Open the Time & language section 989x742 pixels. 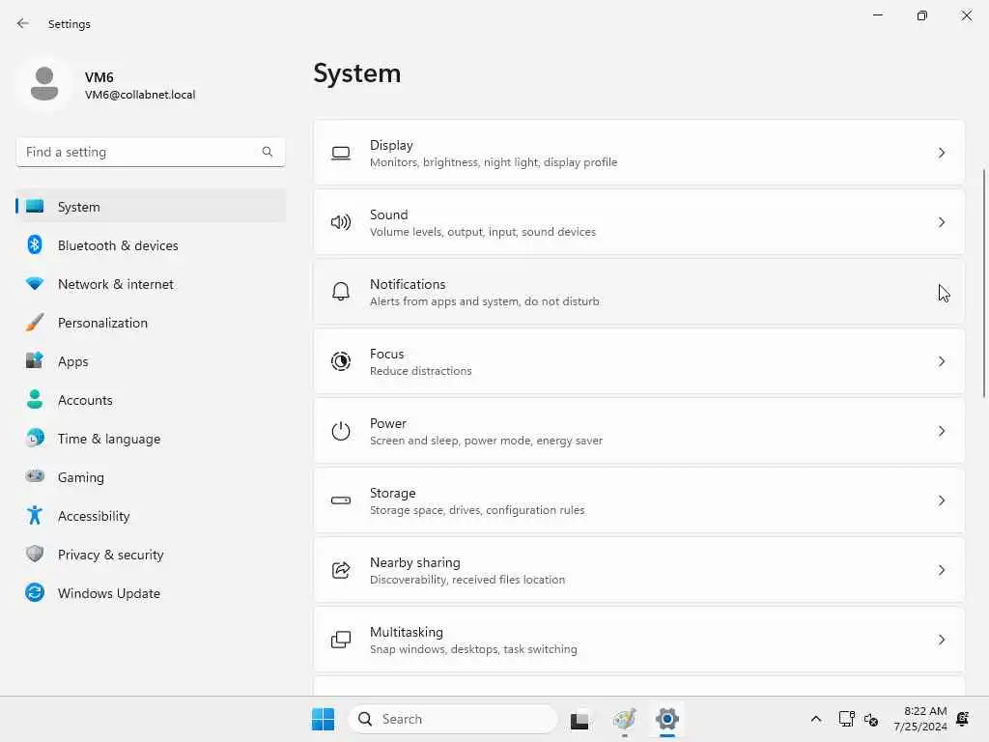pos(151,439)
